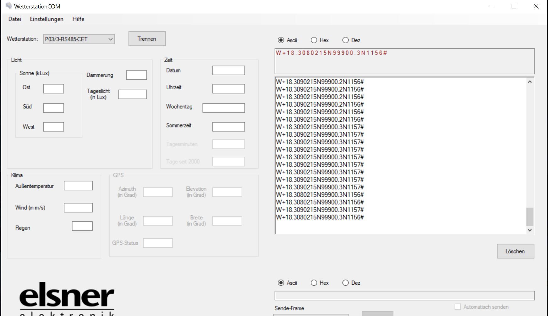548x316 pixels.
Task: Click the log scrollbar down arrow
Action: [x=530, y=230]
